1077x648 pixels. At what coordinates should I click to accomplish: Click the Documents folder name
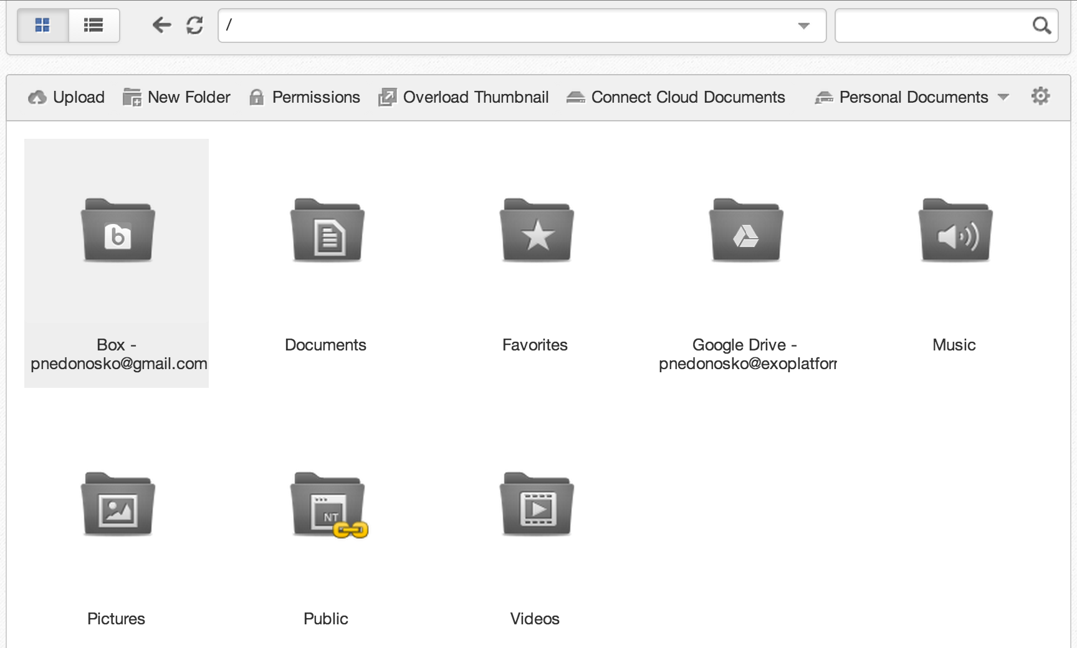325,345
